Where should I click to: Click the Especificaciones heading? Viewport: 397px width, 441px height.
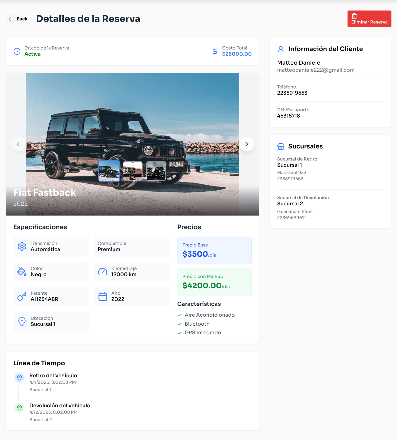[40, 227]
